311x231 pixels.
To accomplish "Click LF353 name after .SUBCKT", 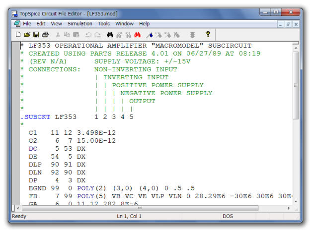I will coord(66,117).
